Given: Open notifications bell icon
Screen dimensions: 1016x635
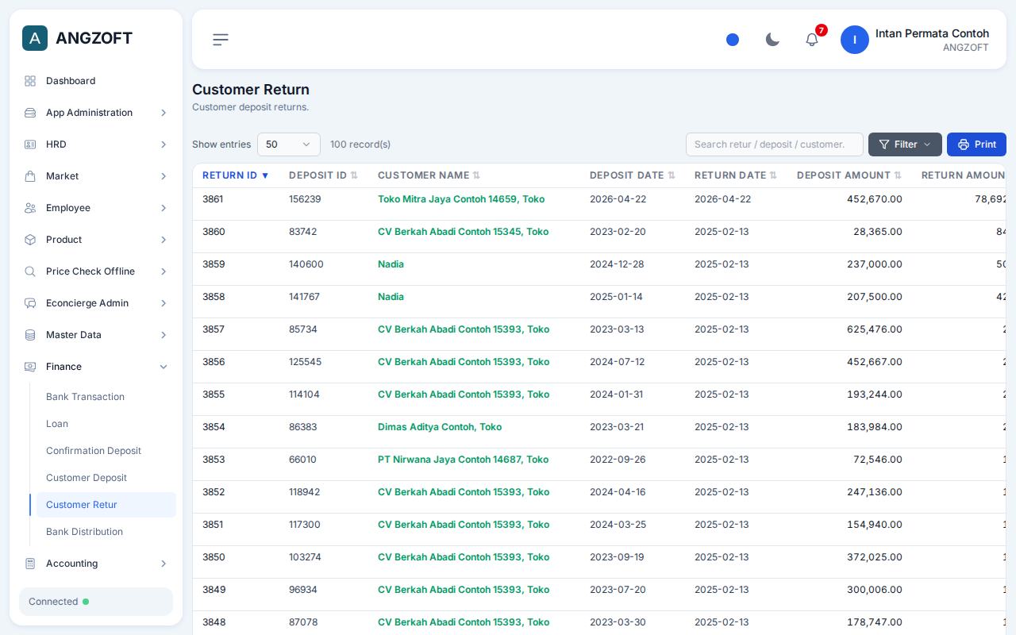Looking at the screenshot, I should (812, 40).
